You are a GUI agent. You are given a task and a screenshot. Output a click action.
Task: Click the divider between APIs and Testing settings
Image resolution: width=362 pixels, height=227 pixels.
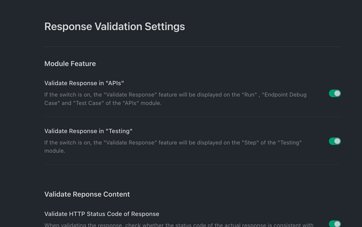193,117
